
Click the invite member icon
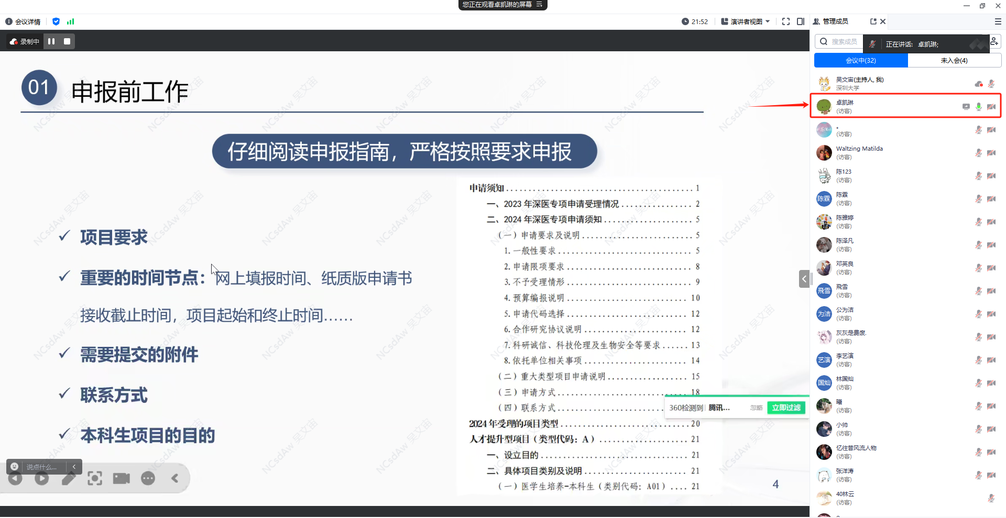pos(994,41)
